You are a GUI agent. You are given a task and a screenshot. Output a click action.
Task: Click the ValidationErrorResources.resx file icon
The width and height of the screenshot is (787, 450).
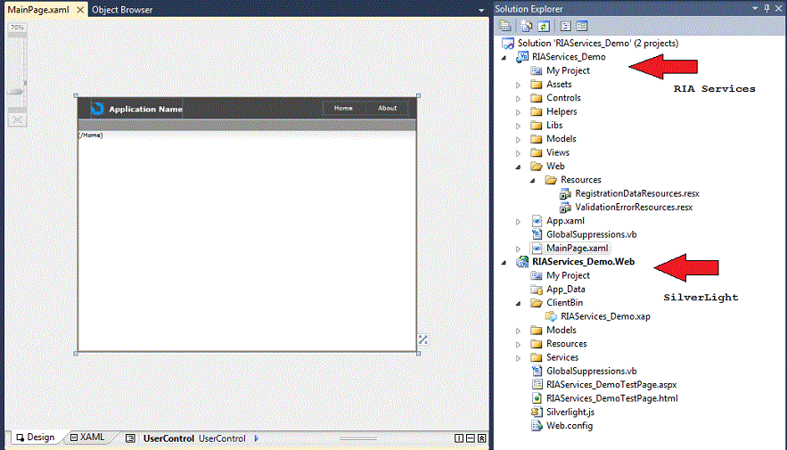pyautogui.click(x=565, y=208)
